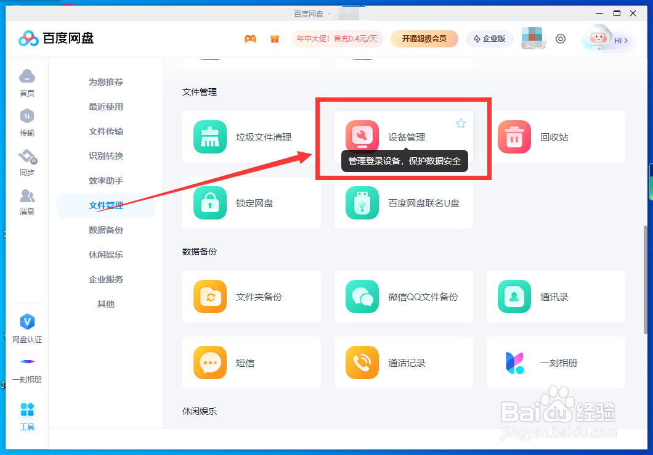The image size is (653, 455).
Task: Open settings hexagon icon in header
Action: pyautogui.click(x=561, y=39)
